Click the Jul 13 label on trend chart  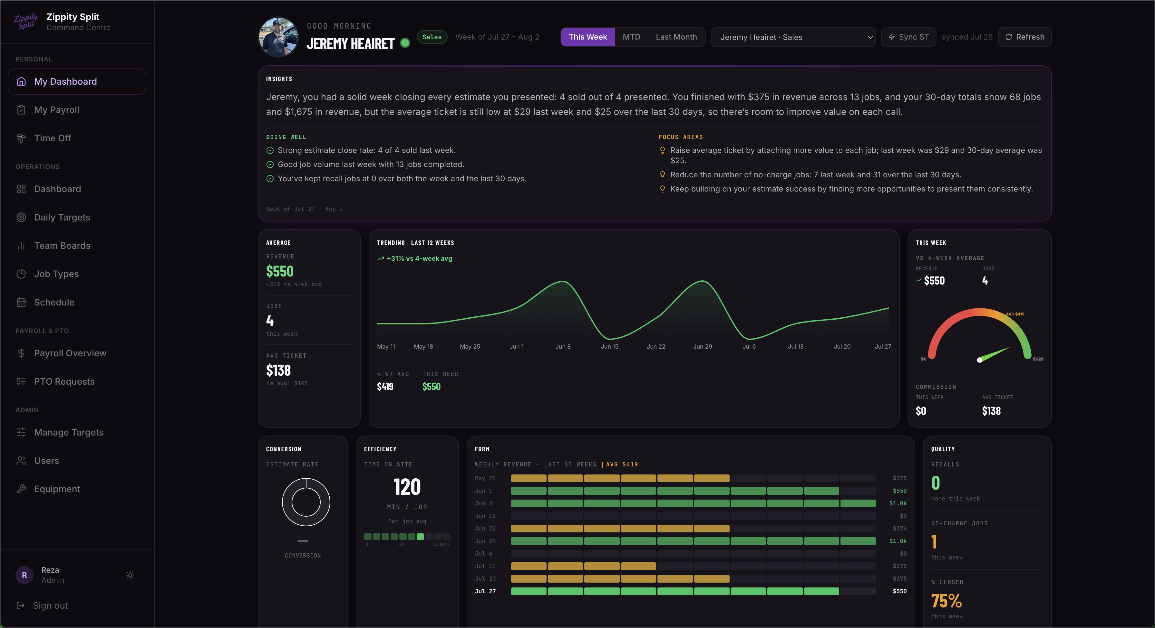point(795,346)
